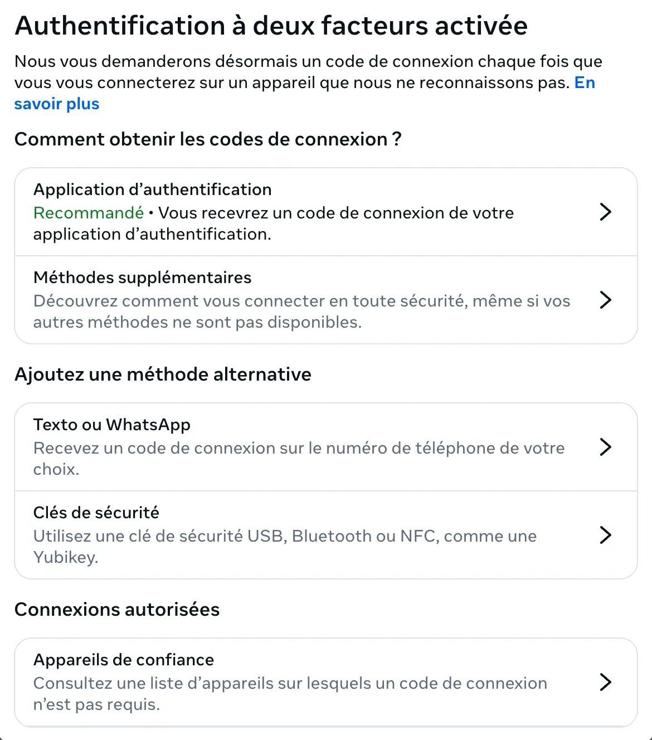Click "Comment obtenir les codes de connexion ?" heading

pos(208,139)
